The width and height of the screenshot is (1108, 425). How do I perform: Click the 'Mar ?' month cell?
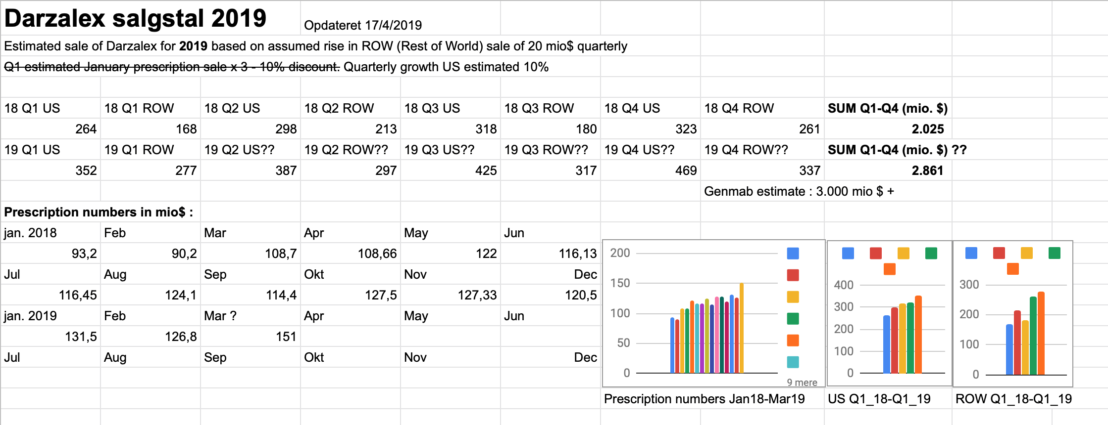point(251,316)
